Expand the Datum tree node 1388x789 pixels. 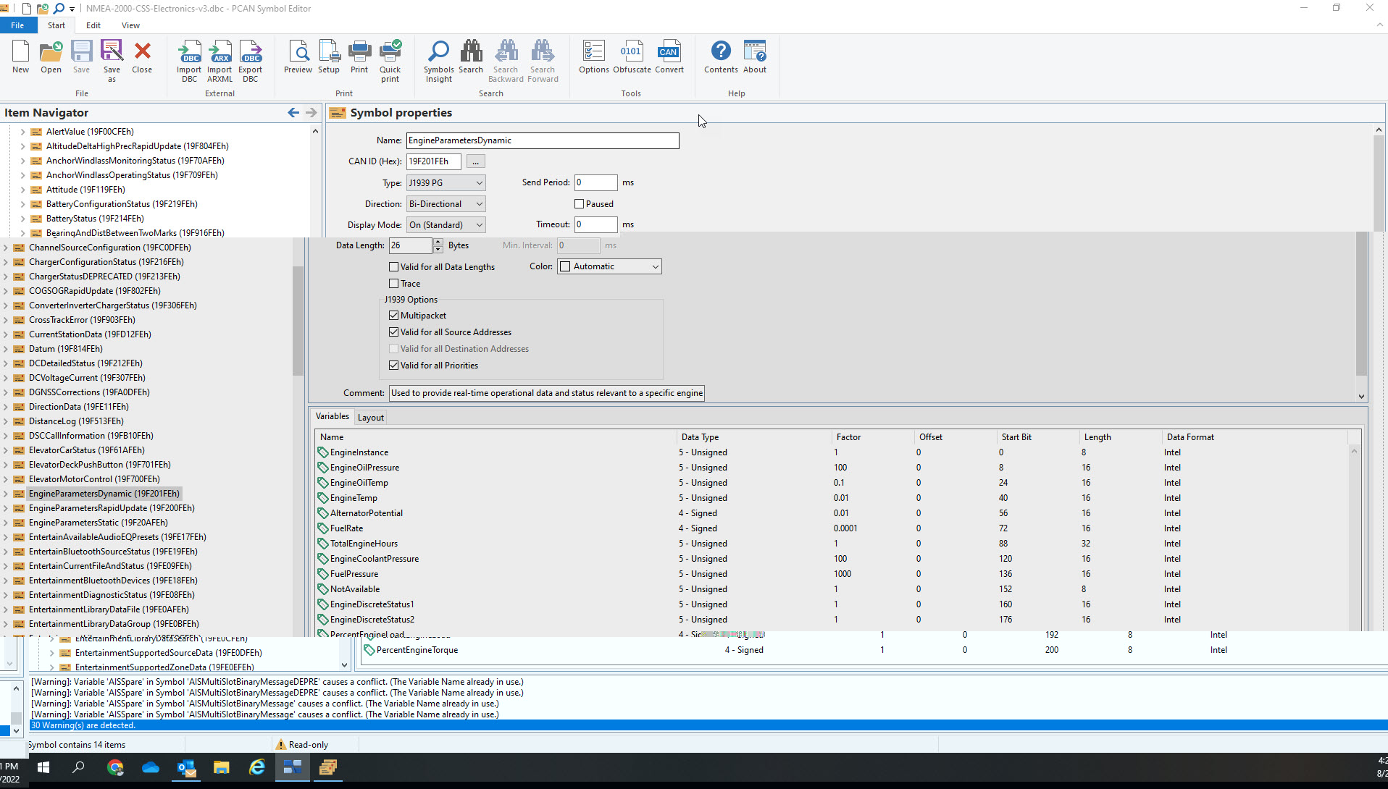point(5,349)
